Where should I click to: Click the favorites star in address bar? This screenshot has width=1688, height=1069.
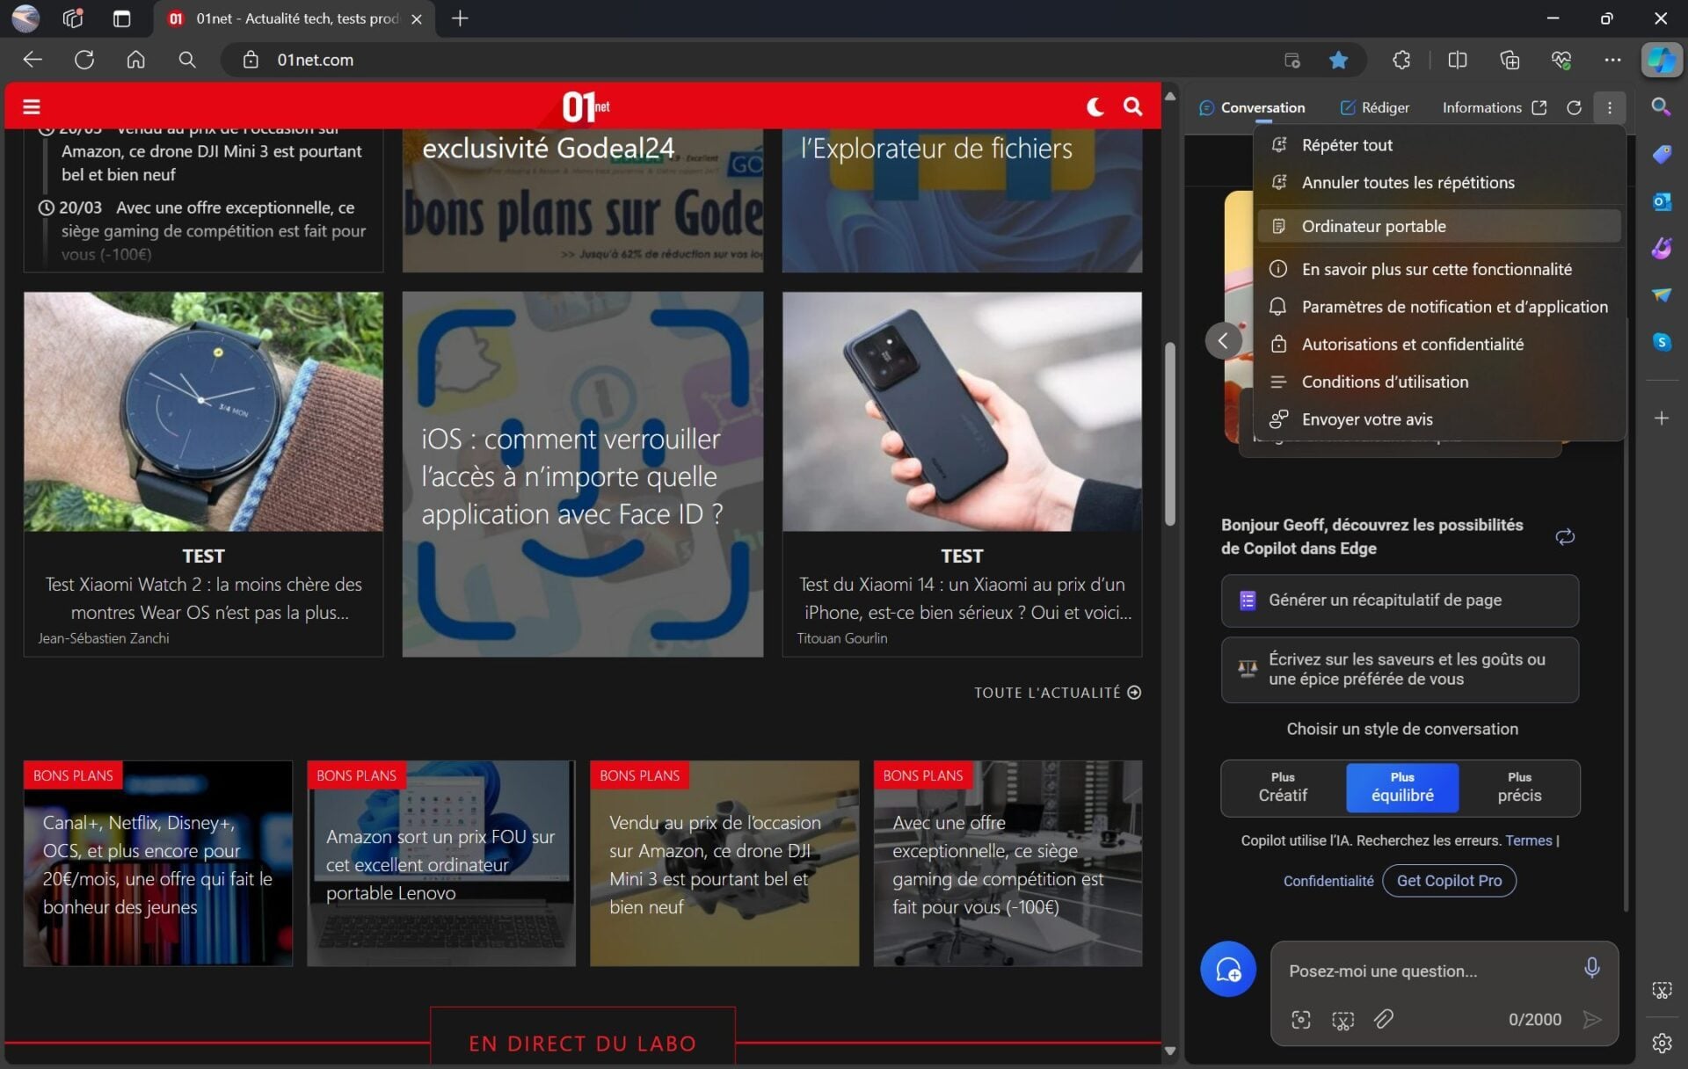click(x=1338, y=60)
